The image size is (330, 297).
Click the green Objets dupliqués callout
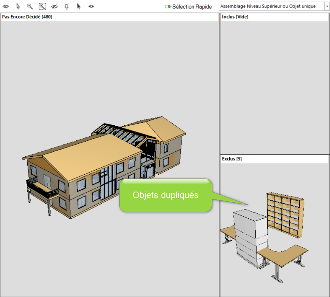[x=165, y=195]
